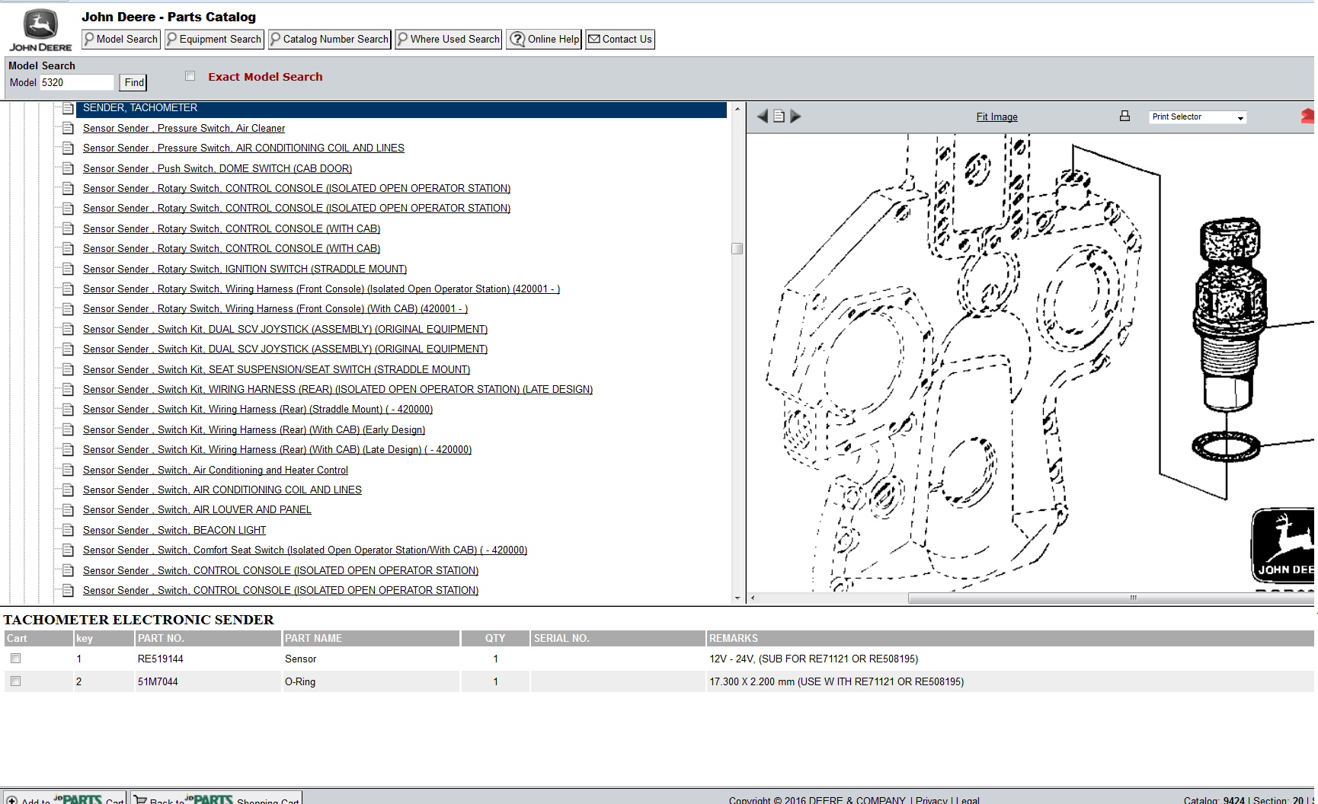
Task: Open the Where Used Search tool
Action: coord(449,40)
